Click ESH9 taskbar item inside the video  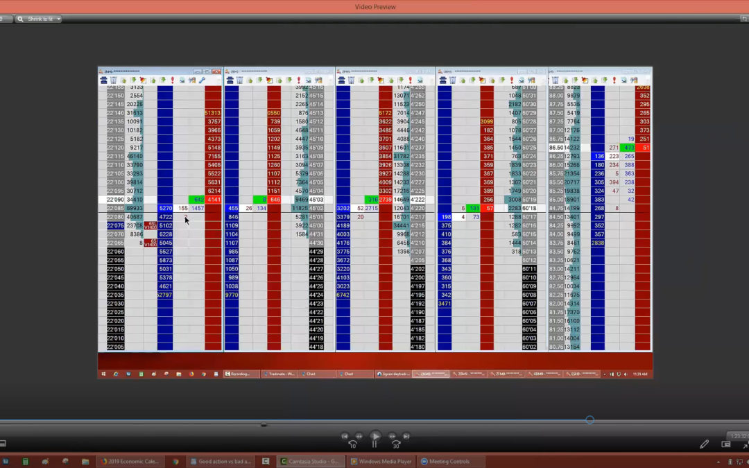point(583,374)
